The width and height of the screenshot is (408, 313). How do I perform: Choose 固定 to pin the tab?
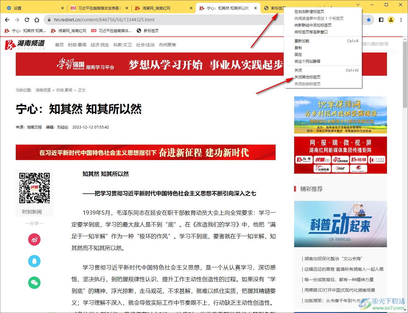323,54
